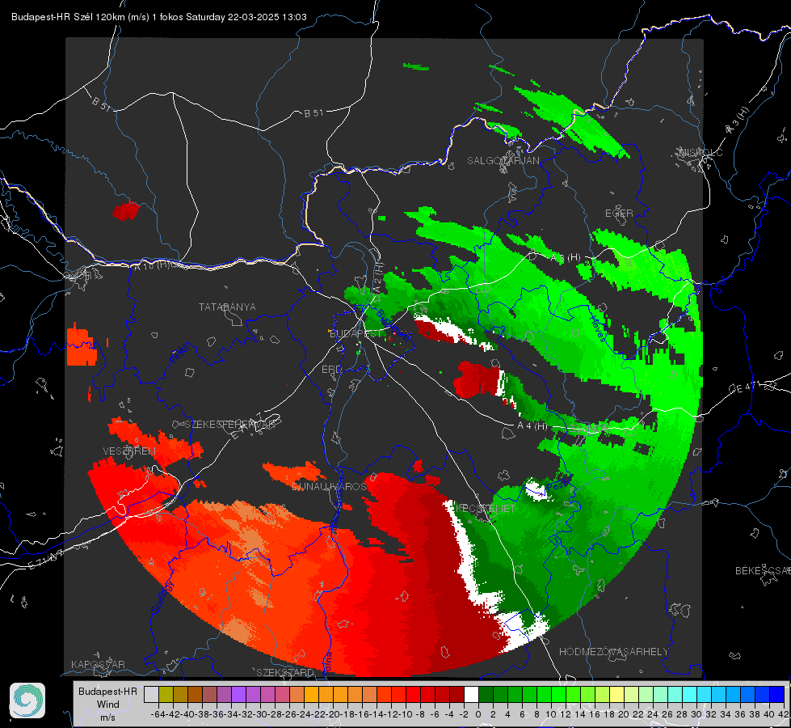
Task: Click the purple -34 legend swatch
Action: (238, 695)
